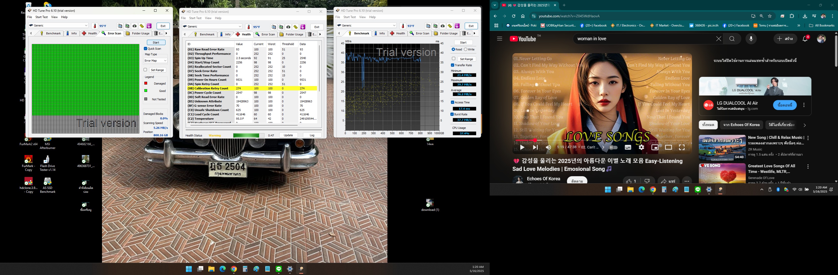Open Help menu in Benchmark window

373,17
